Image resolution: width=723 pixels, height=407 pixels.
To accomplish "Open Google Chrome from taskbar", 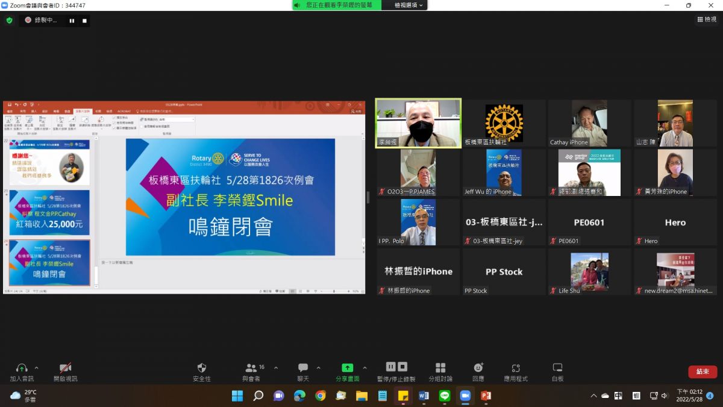I will 321,396.
